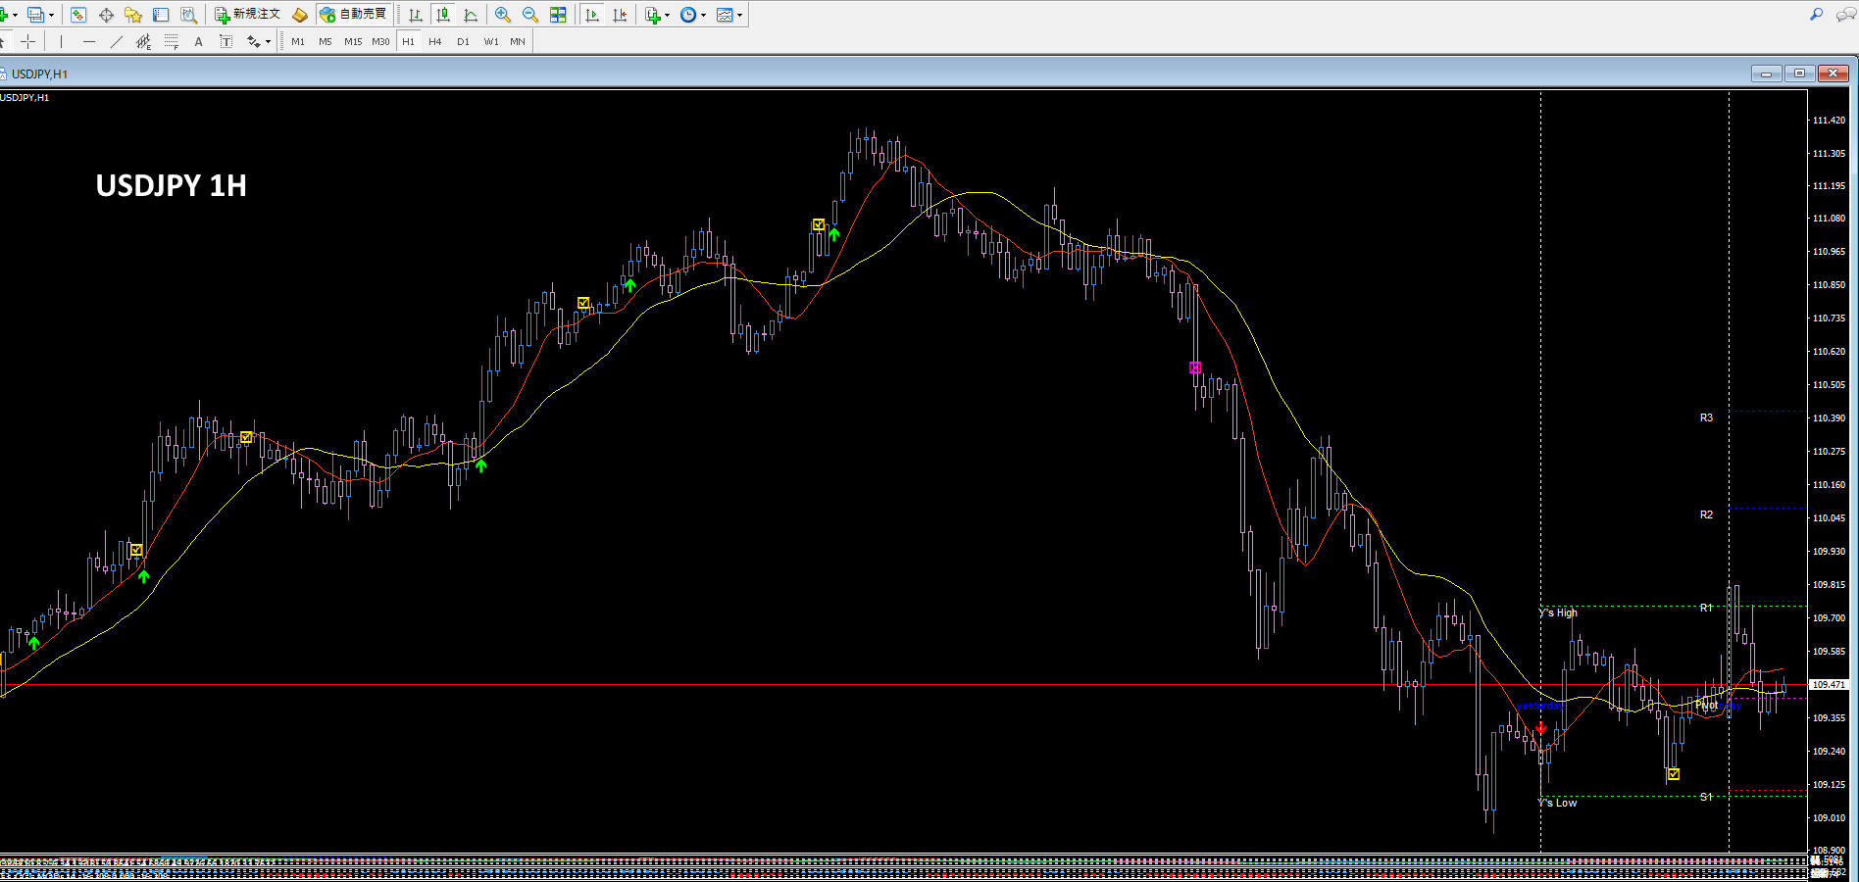Viewport: 1859px width, 882px height.
Task: Click the R3 pivot label
Action: pyautogui.click(x=1706, y=417)
